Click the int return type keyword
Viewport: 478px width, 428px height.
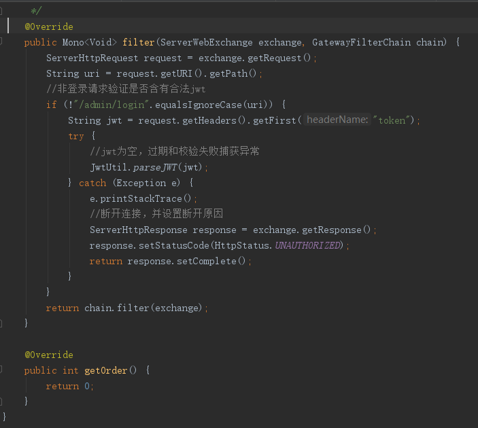tap(71, 370)
